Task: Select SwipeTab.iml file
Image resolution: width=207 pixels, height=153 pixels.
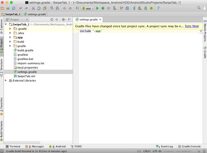Action: pos(26,76)
